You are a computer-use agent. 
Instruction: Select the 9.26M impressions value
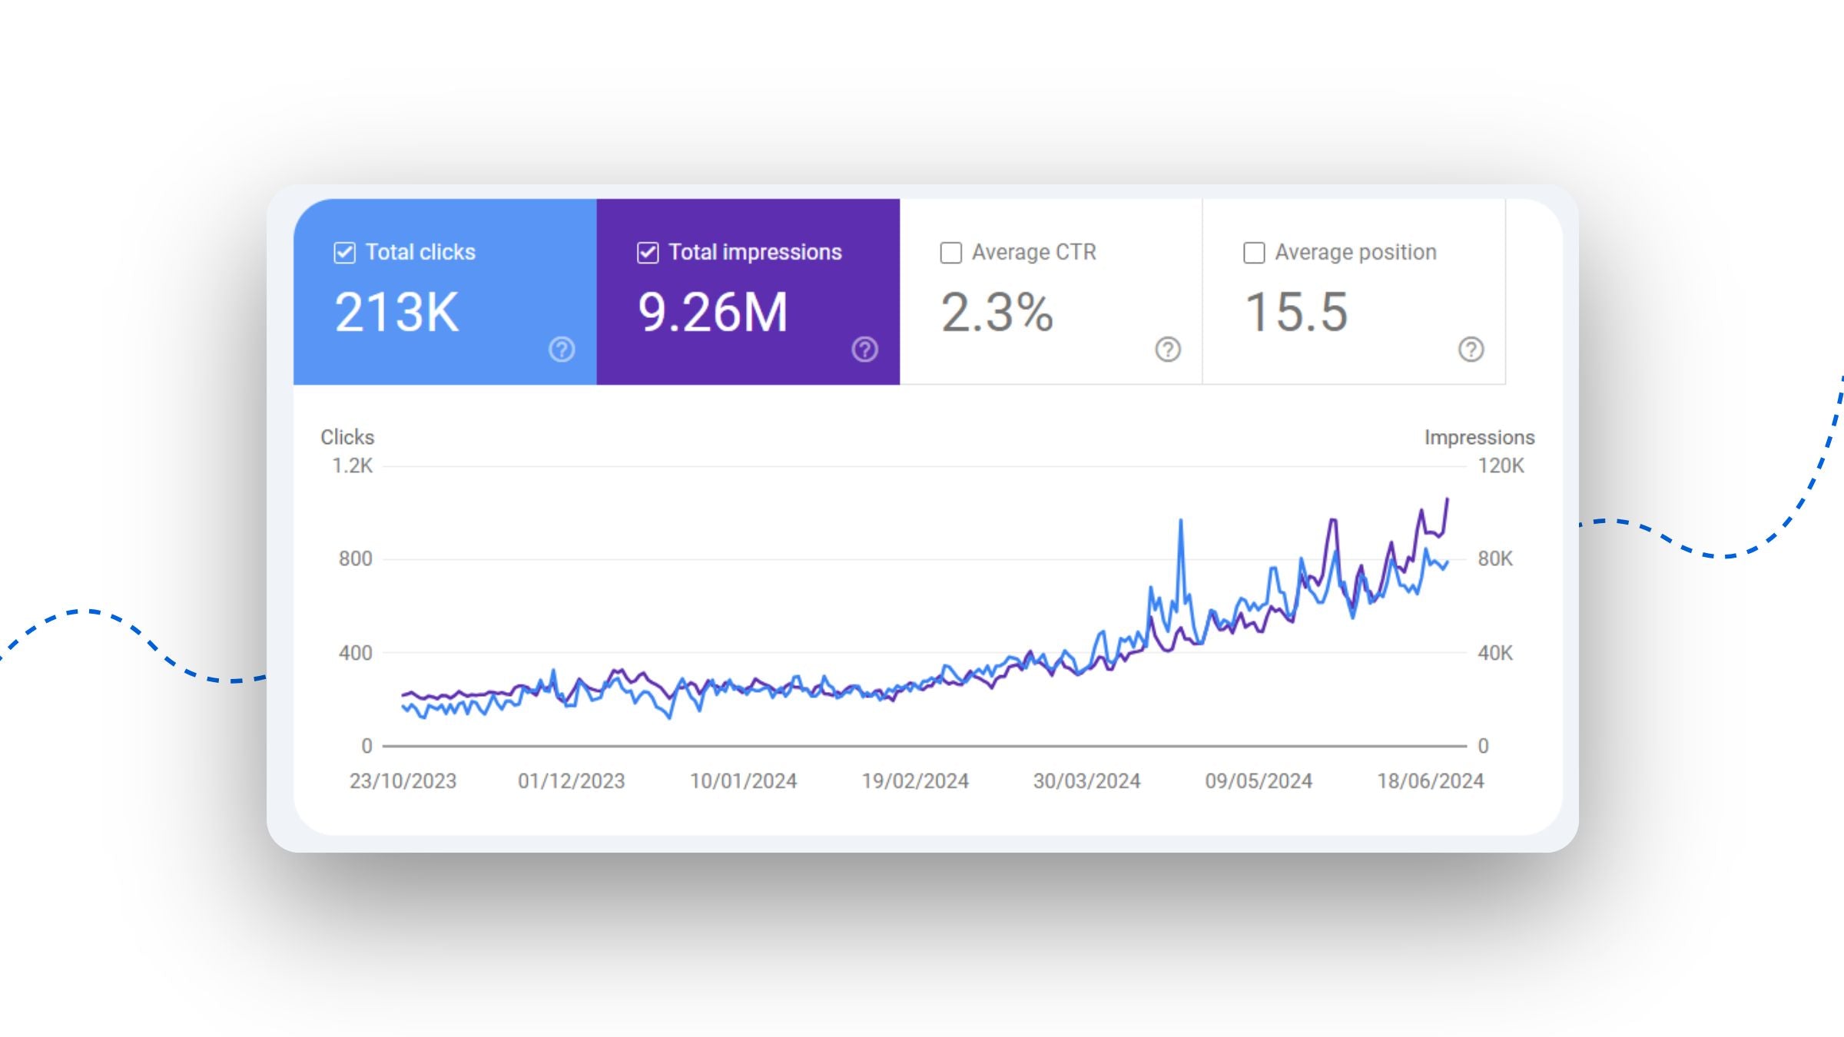coord(712,313)
